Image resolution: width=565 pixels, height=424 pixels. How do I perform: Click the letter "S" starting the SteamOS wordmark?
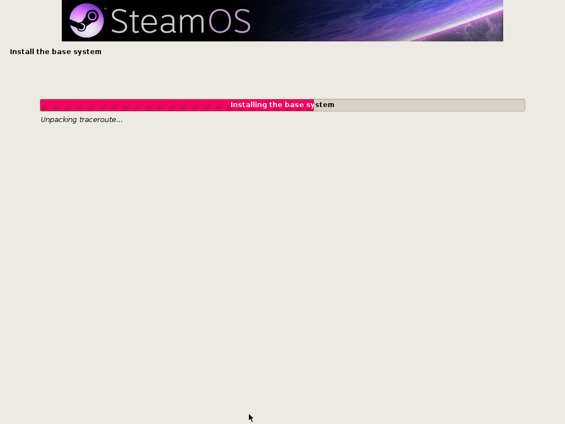point(119,22)
